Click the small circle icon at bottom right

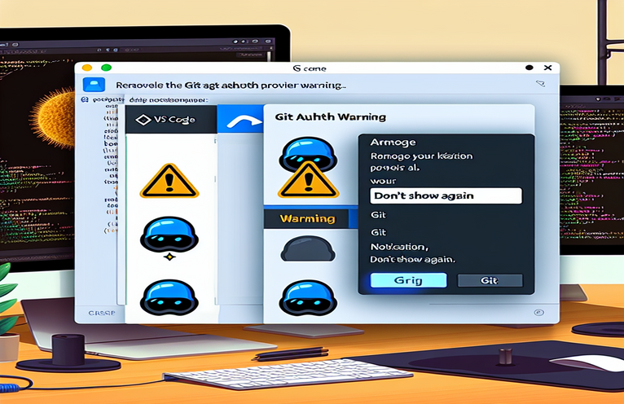click(539, 310)
